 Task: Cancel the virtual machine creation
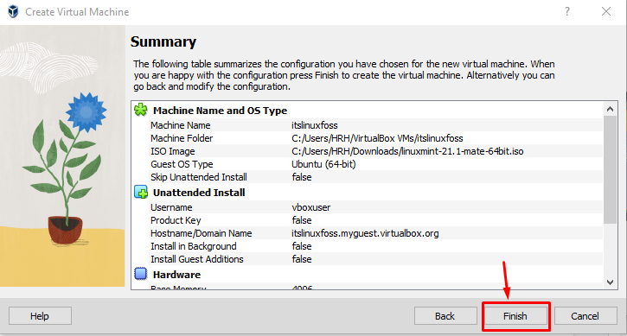coord(585,316)
